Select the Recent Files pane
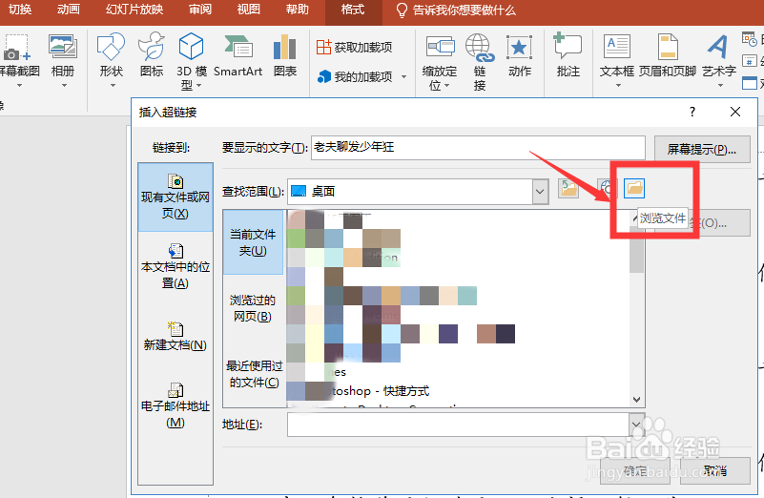The image size is (764, 498). click(254, 374)
